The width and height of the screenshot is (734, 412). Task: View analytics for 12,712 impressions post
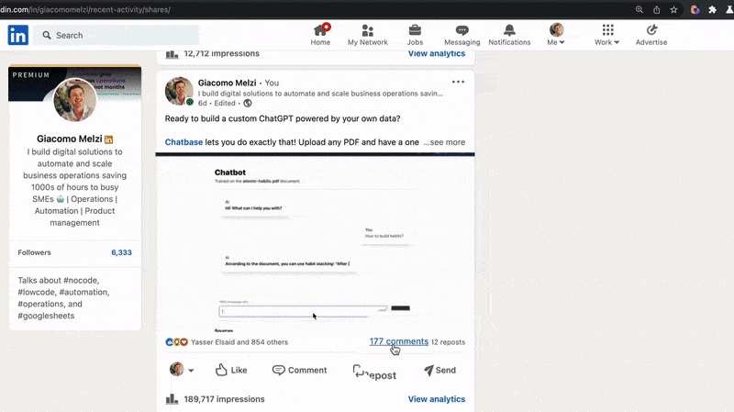click(437, 53)
